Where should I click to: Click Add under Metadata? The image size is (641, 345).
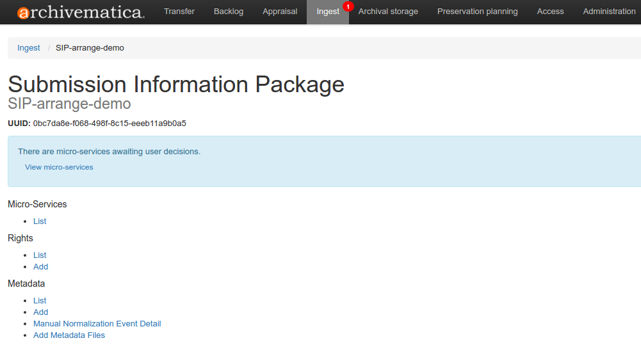pos(40,312)
